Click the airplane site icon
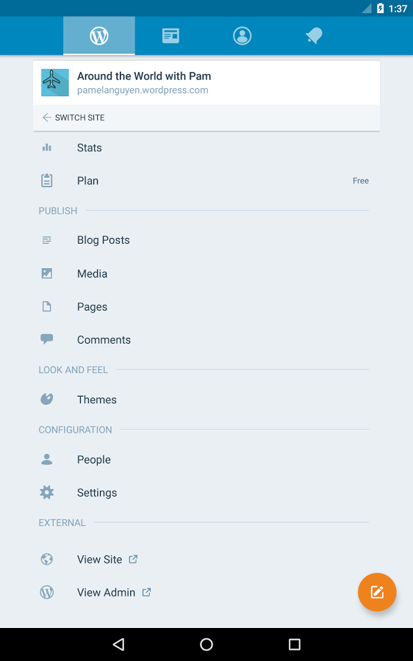413x661 pixels. pyautogui.click(x=55, y=82)
